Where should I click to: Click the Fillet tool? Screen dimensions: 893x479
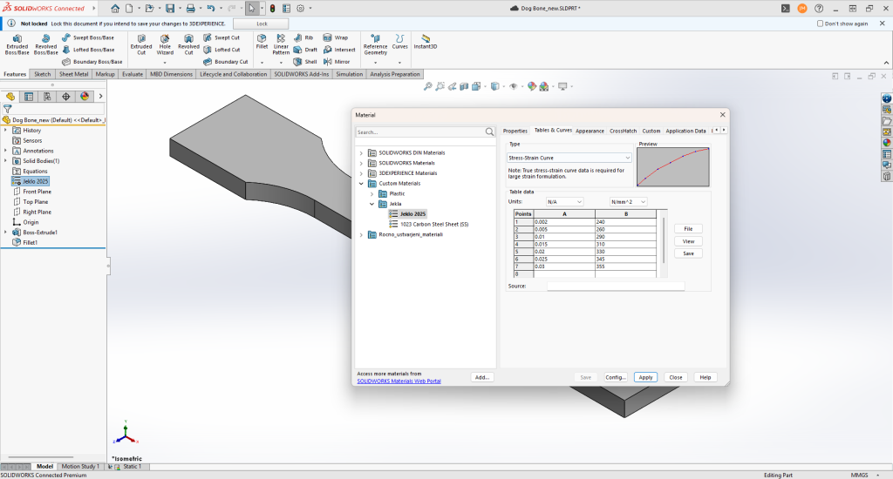pos(262,42)
